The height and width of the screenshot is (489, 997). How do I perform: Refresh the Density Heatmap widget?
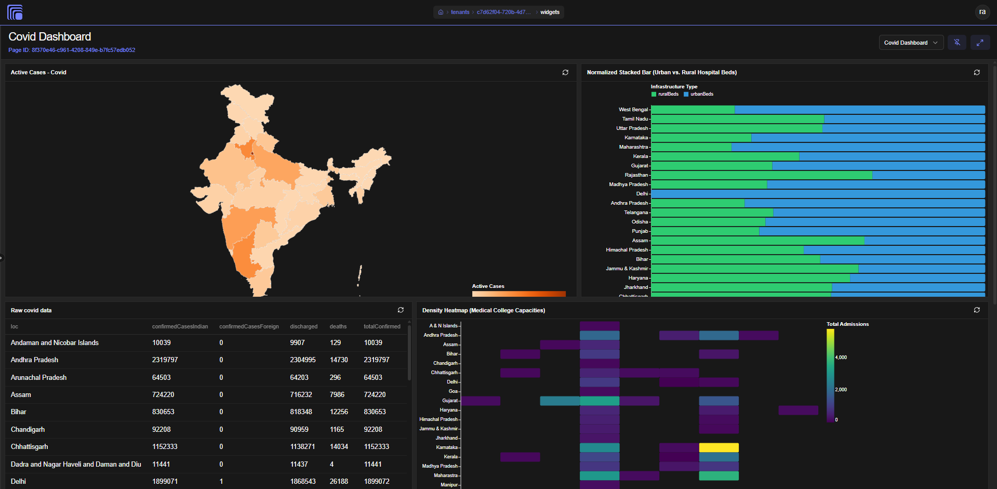point(977,310)
